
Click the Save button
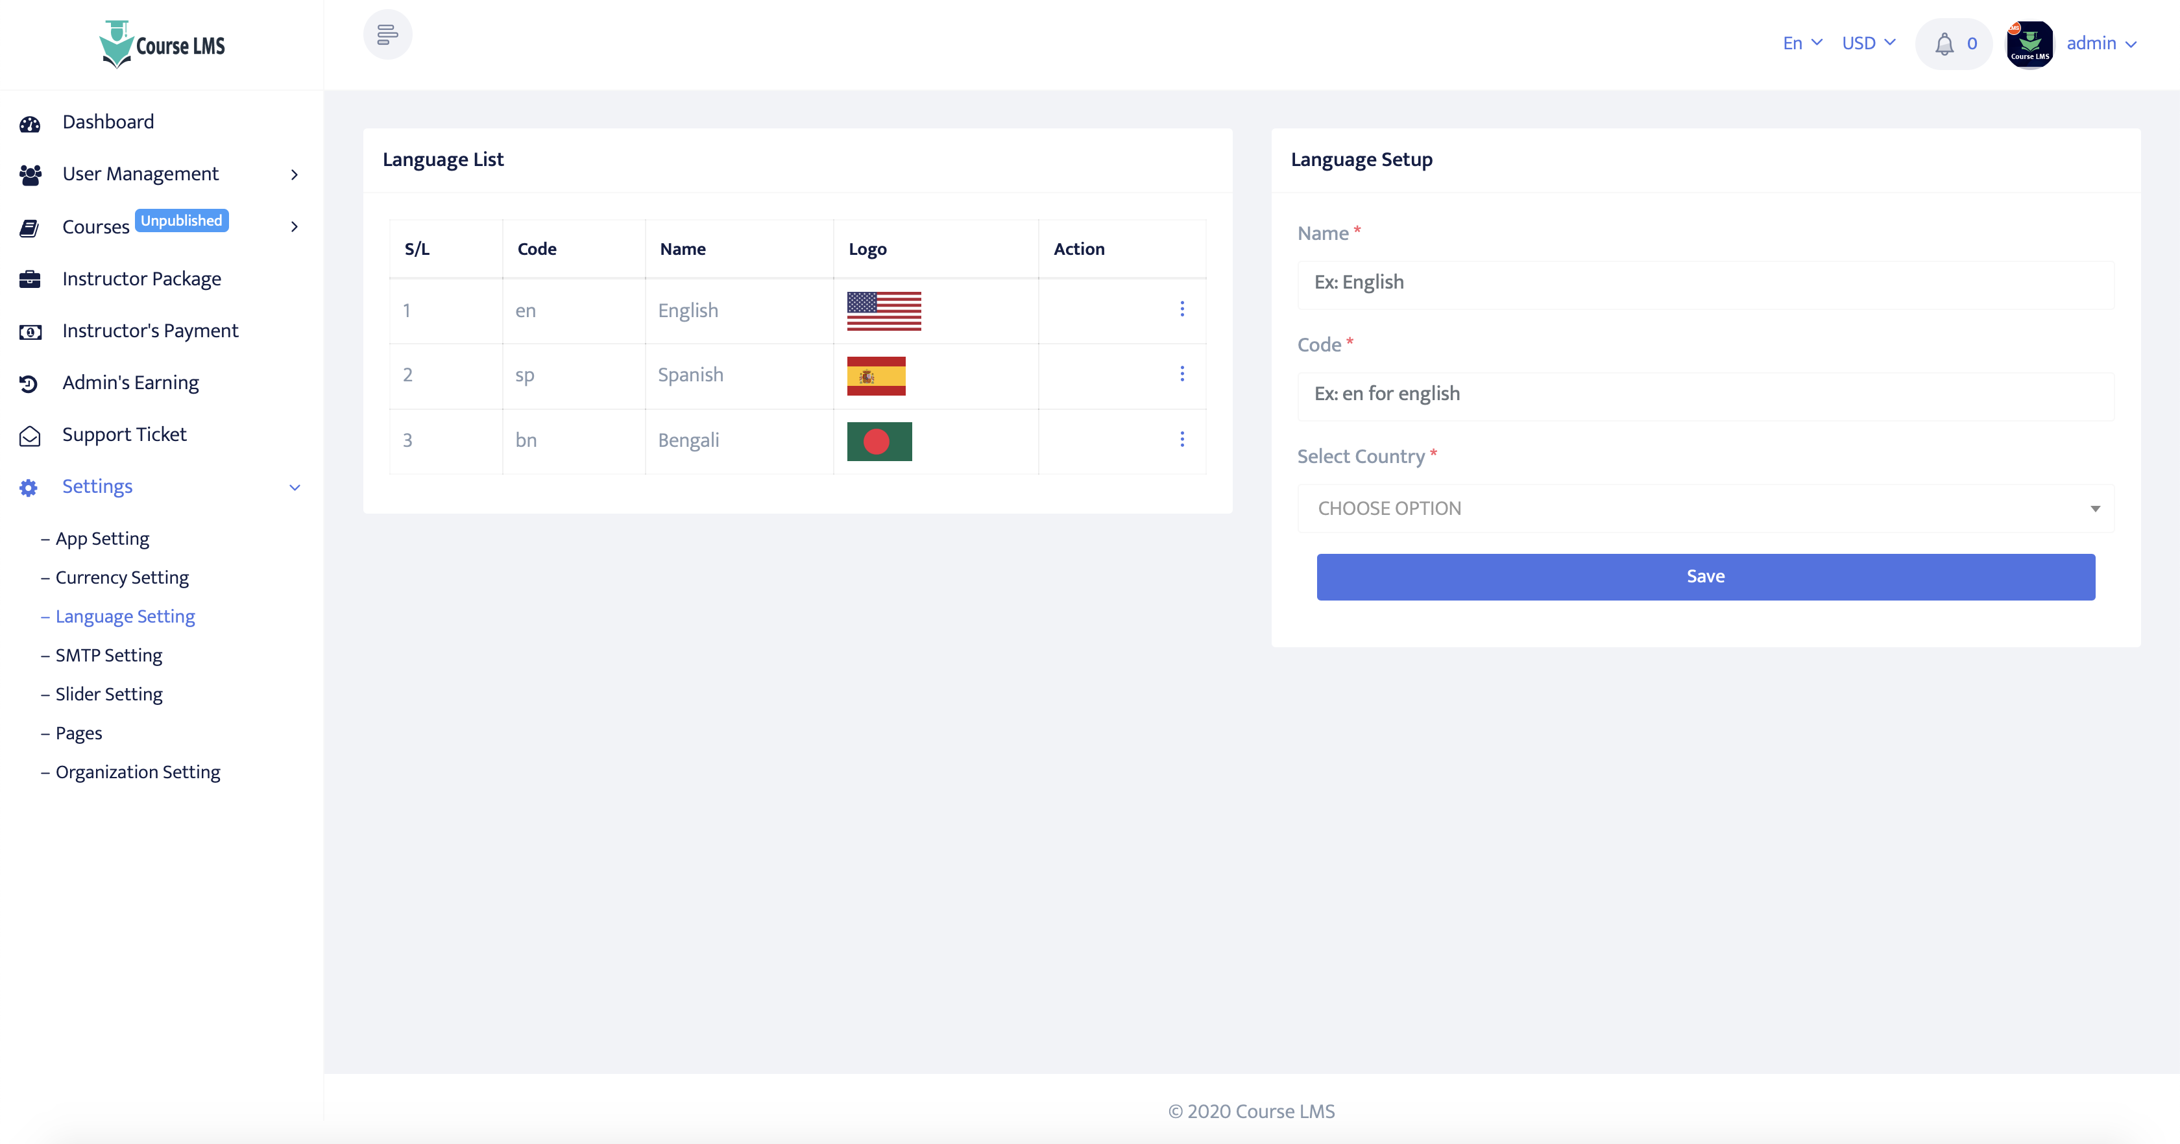click(1705, 577)
